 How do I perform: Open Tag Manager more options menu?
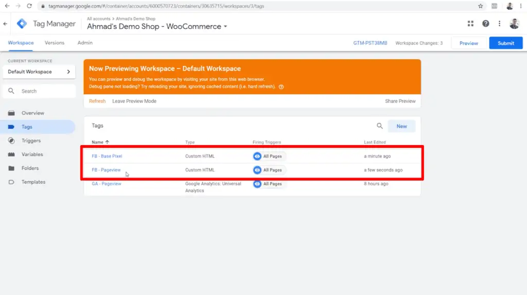click(x=499, y=23)
